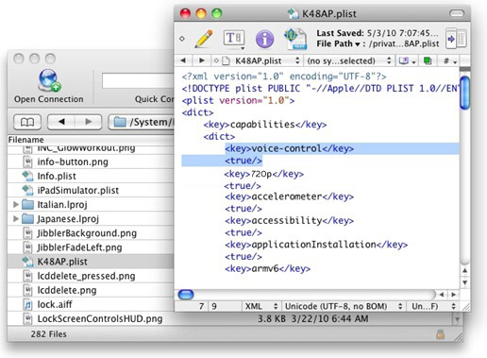Viewport: 487px width, 358px height.
Task: Click the lock icon in status bar
Action: pos(441,334)
